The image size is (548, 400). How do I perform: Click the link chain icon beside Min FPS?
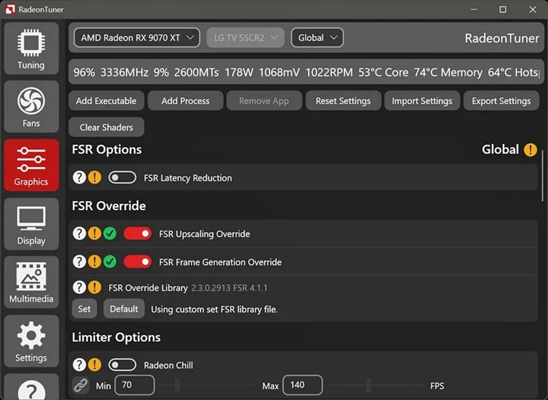(x=81, y=385)
